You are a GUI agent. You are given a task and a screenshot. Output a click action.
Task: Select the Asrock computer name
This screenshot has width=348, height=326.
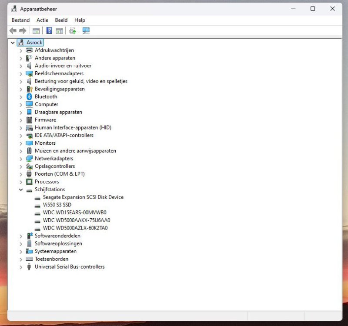[x=34, y=42]
